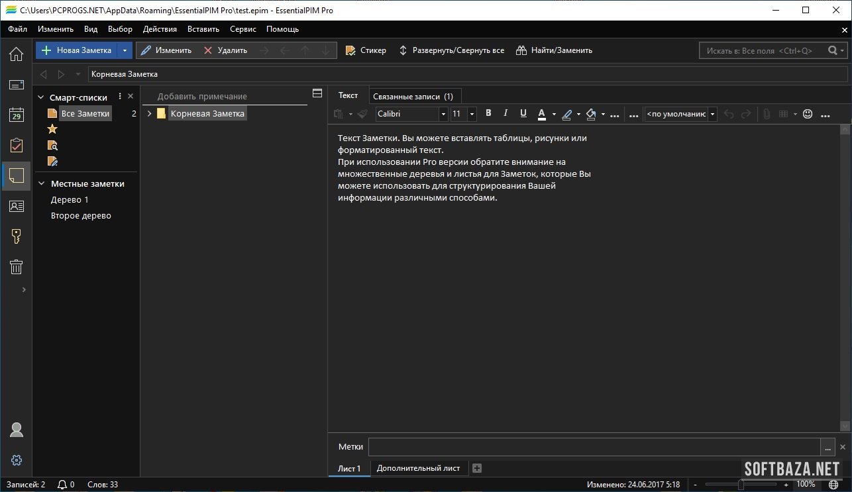Toggle bold formatting
The image size is (852, 492).
[488, 113]
